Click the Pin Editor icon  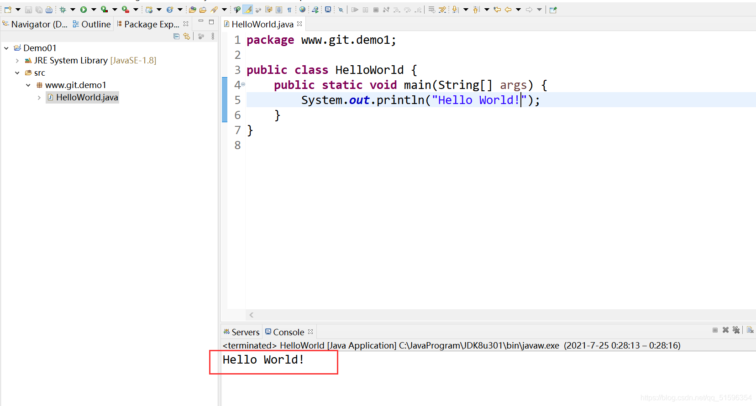coord(553,10)
